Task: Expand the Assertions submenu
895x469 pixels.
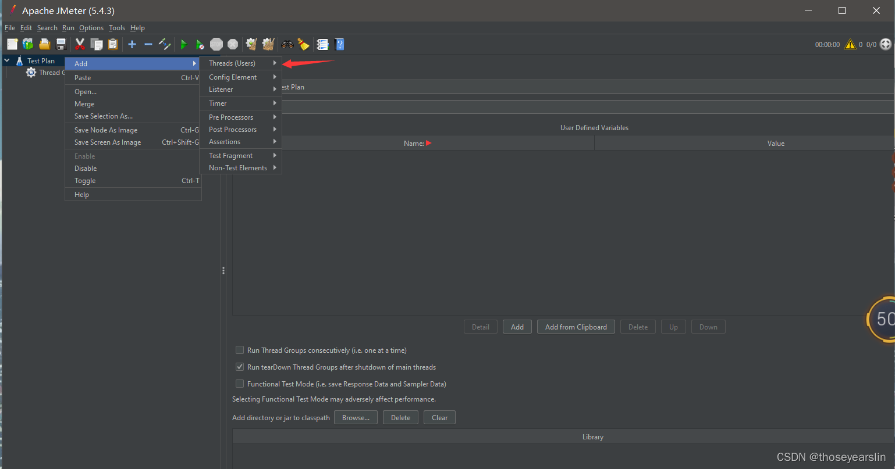Action: point(241,142)
